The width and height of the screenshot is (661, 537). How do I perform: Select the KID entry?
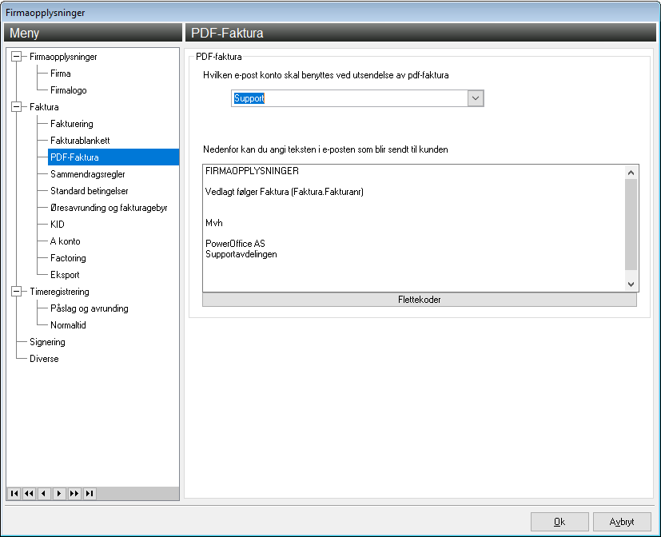point(58,225)
